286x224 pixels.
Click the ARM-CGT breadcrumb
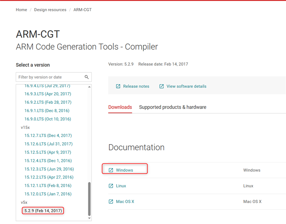click(x=82, y=10)
